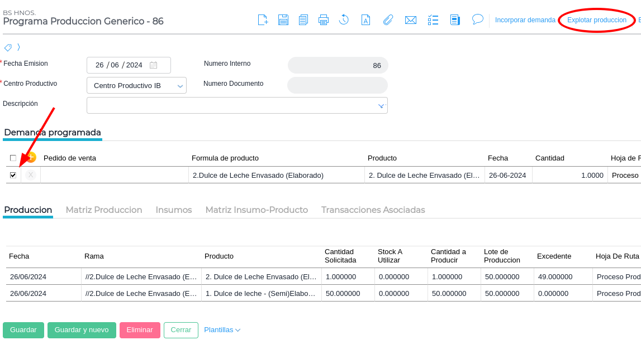Viewport: 641px width, 345px height.
Task: Click the demand row date '26-06-2024'
Action: 508,175
